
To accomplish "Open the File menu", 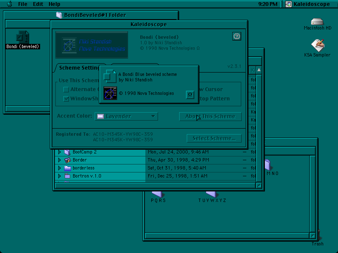I will pos(23,4).
